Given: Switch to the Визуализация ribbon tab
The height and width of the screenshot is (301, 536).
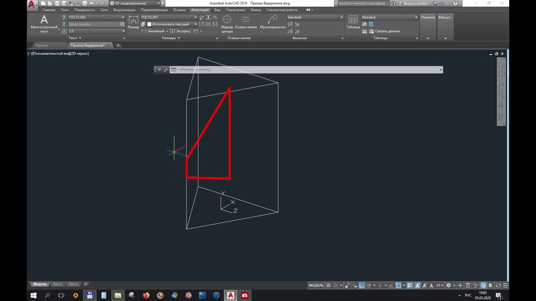Looking at the screenshot, I should [x=124, y=10].
